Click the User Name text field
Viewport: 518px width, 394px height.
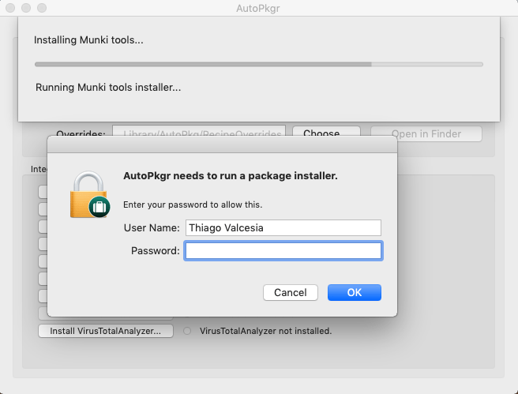coord(283,227)
